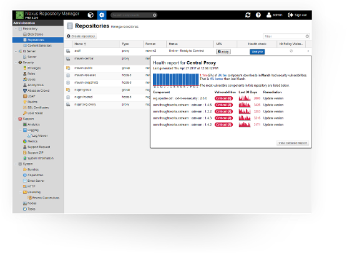Open the help question mark icon

tap(258, 15)
